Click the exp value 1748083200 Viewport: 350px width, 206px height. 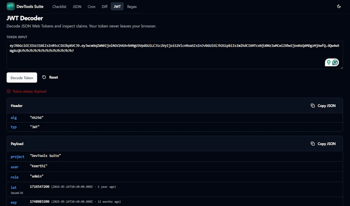pyautogui.click(x=39, y=202)
